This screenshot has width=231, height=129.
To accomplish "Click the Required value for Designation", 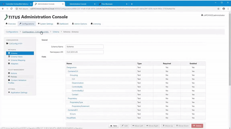I will 167,68.
